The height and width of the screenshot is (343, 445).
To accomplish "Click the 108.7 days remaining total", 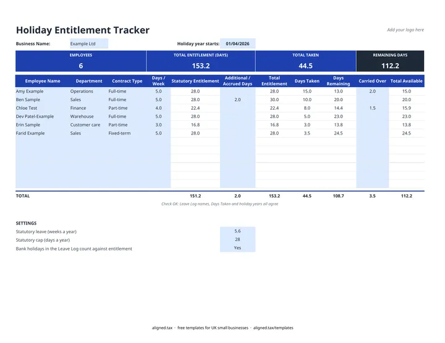I will pyautogui.click(x=338, y=196).
